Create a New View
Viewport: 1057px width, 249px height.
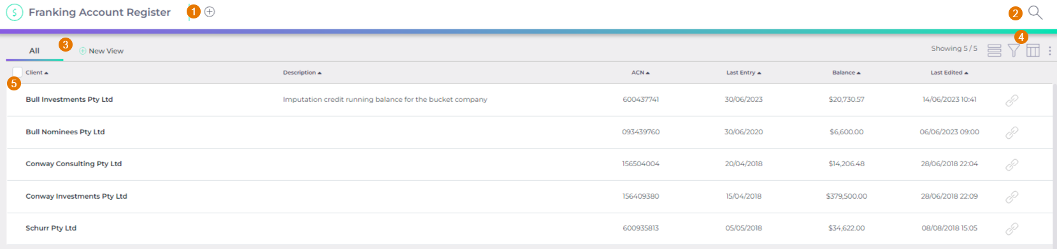pos(101,51)
